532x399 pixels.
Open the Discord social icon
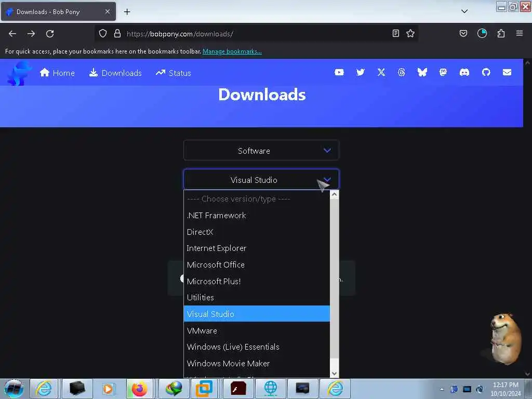pos(464,72)
